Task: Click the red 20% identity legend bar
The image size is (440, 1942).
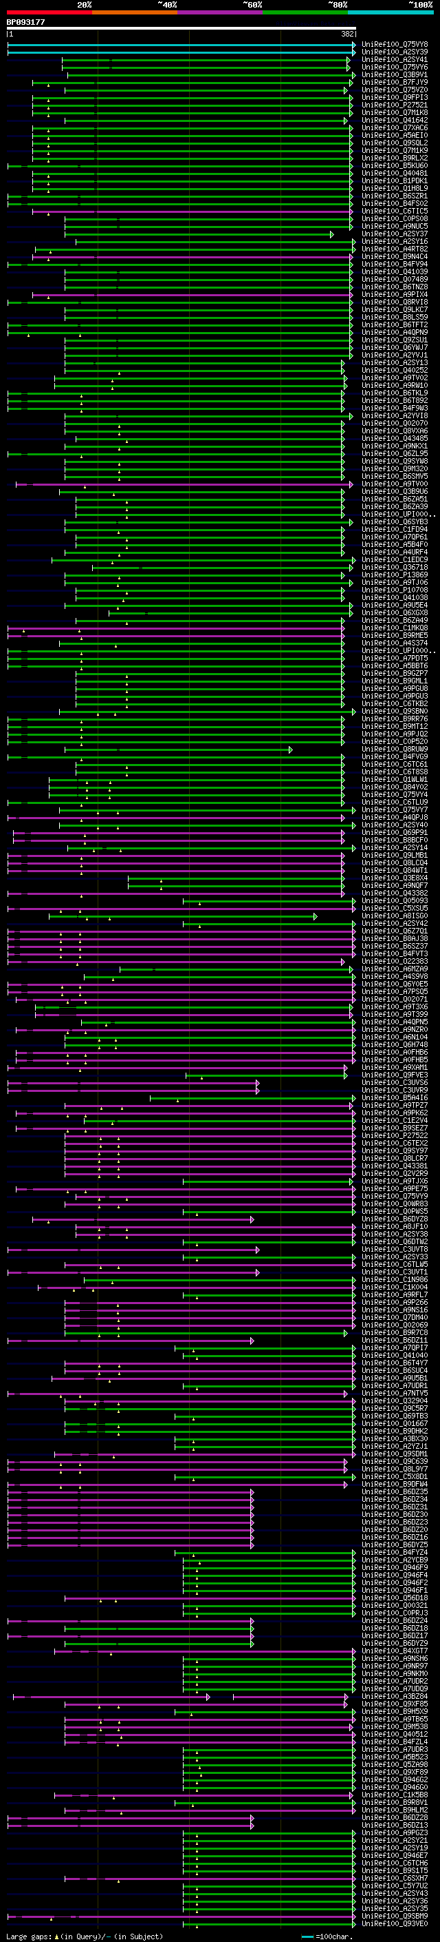Action: (x=49, y=12)
